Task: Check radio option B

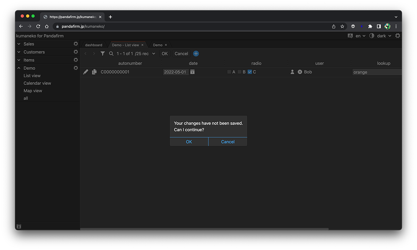Action: click(240, 72)
